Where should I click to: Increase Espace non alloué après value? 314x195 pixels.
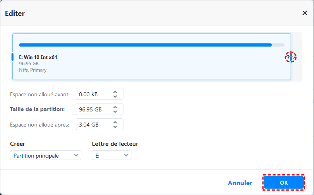[x=115, y=122]
